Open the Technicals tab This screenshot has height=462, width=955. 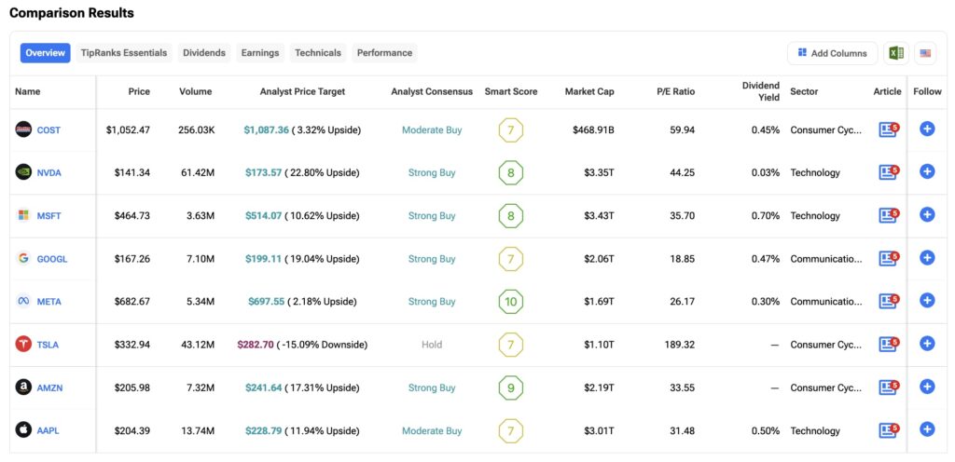(x=318, y=53)
